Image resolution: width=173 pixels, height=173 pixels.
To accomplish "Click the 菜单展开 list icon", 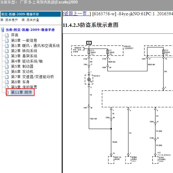I will (2, 20).
